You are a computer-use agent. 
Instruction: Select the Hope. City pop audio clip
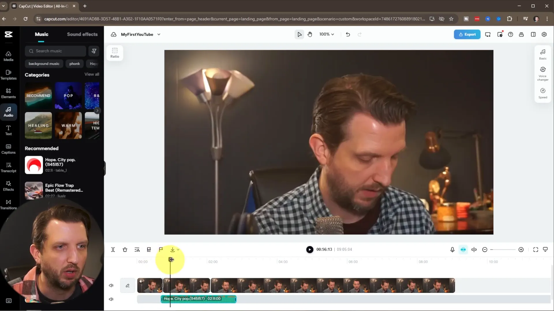[199, 299]
